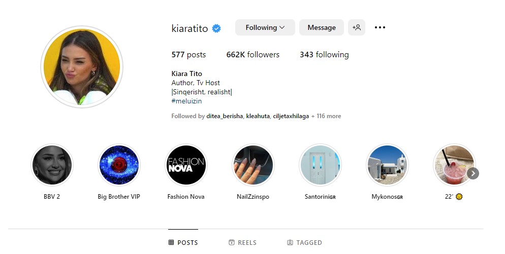Switch to the Tagged tab

click(304, 242)
